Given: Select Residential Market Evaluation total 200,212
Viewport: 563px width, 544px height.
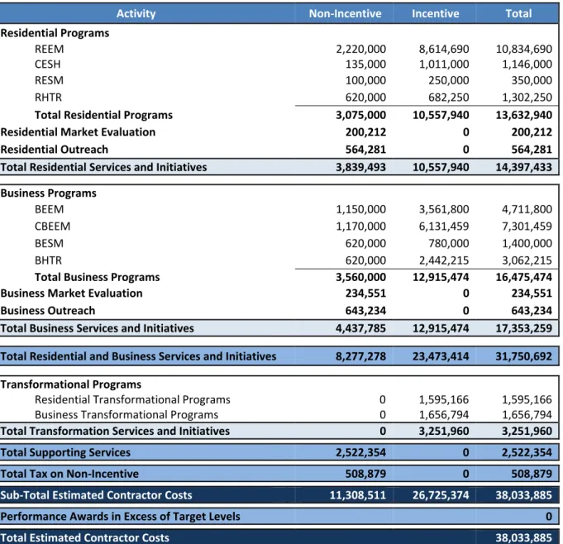Looking at the screenshot, I should pos(532,132).
